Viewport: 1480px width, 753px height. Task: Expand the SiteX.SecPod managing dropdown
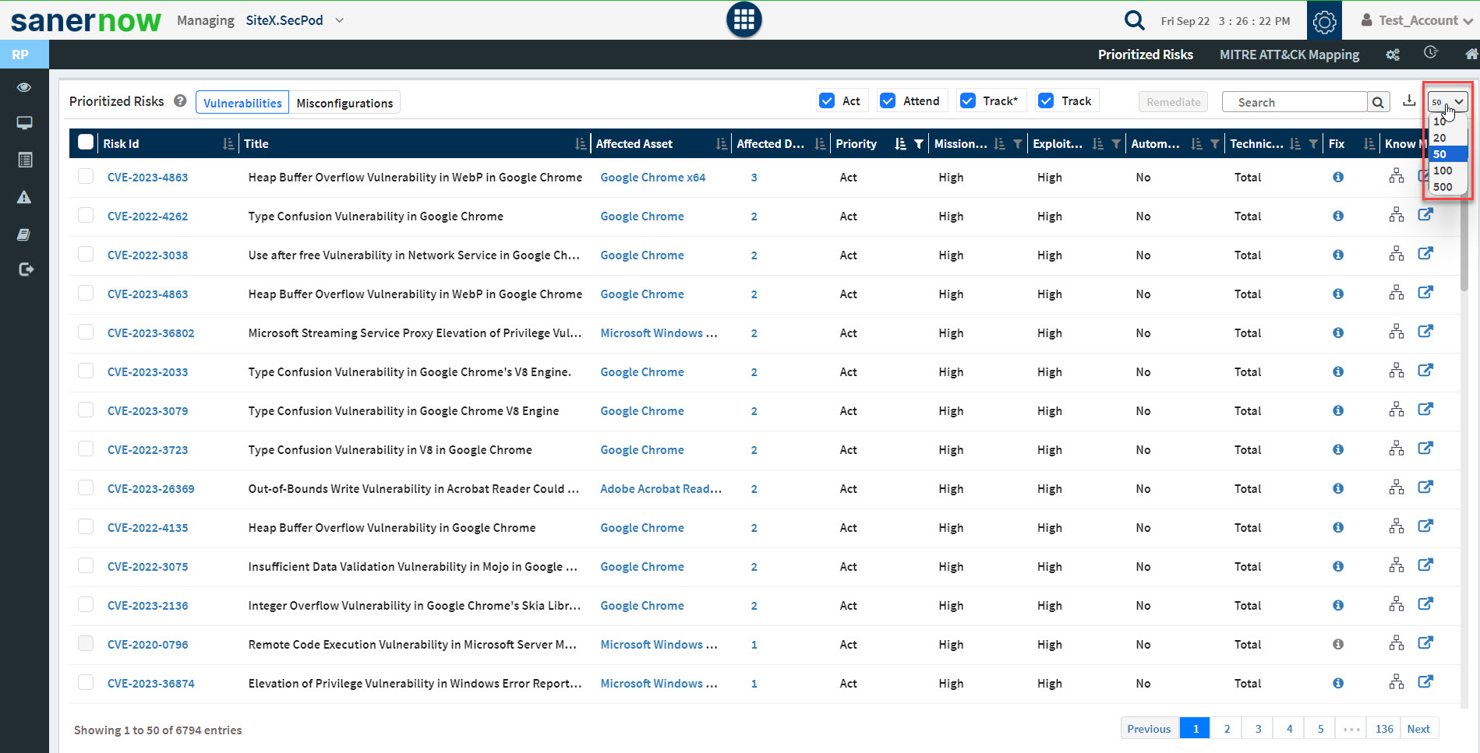295,20
